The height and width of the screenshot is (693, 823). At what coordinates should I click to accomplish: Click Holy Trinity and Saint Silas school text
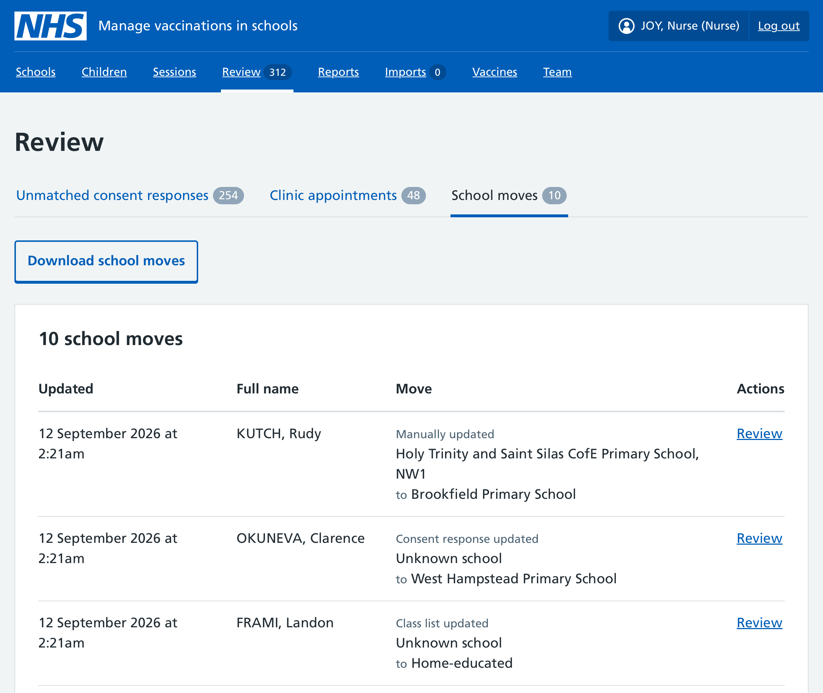point(547,464)
